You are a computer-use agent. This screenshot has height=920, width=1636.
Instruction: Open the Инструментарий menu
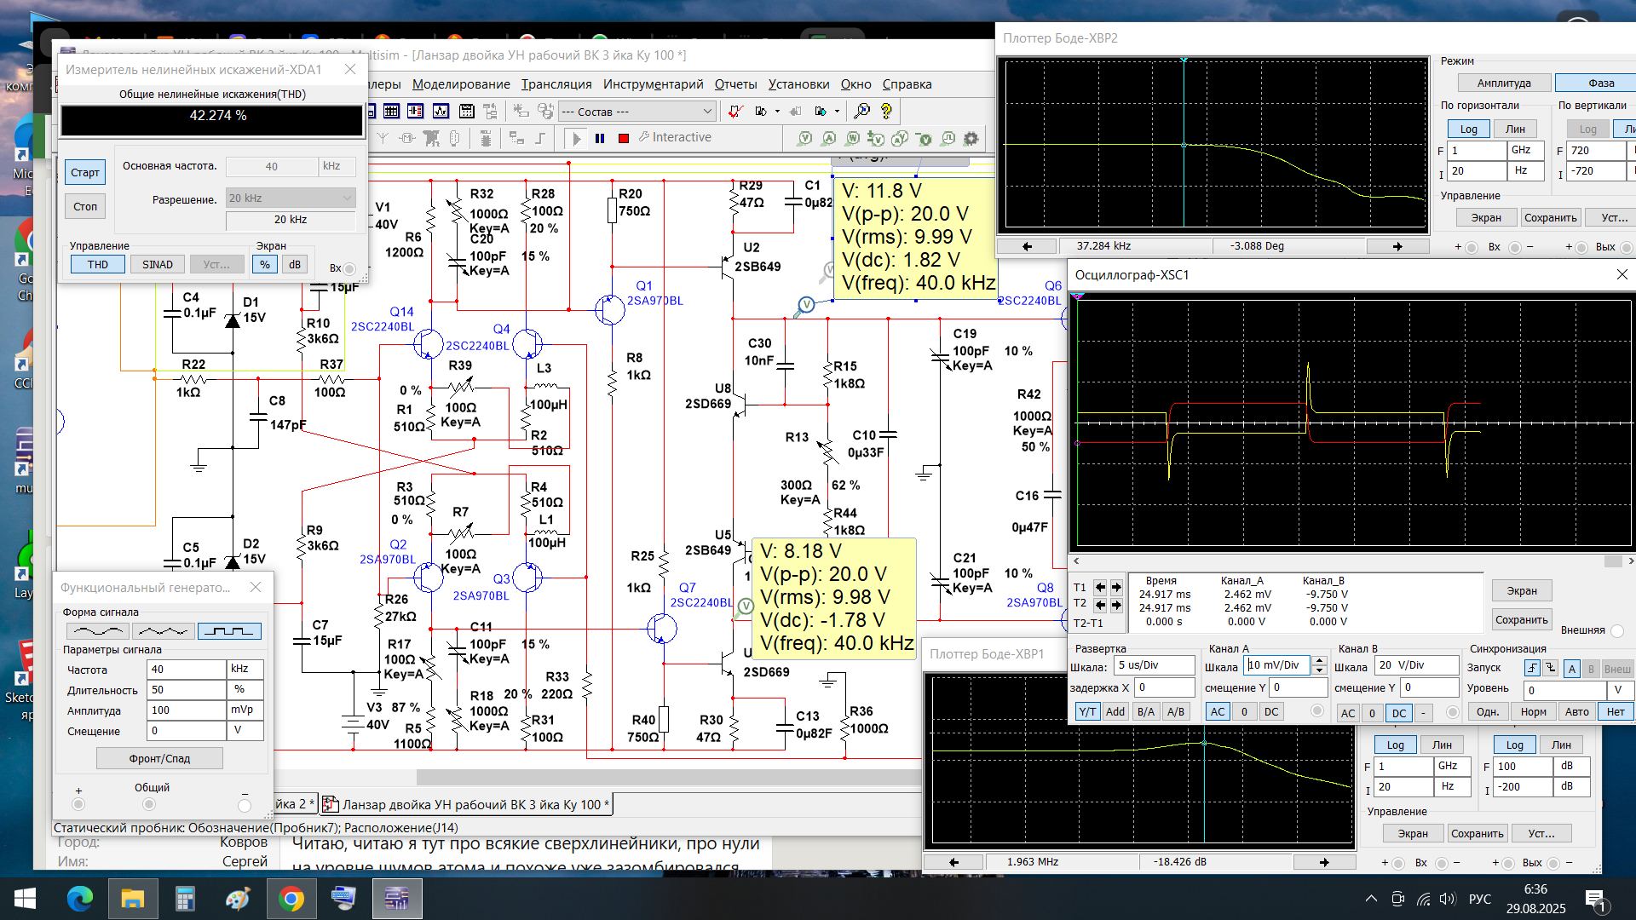[653, 84]
